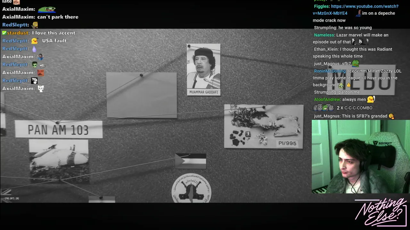Click the Figgles username in chat
Viewport: 410px width, 230px height.
[x=321, y=6]
